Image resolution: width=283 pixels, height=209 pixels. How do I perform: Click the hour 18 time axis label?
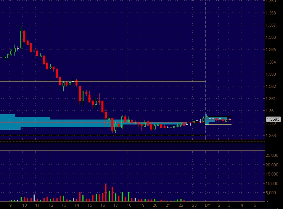pos(129,205)
